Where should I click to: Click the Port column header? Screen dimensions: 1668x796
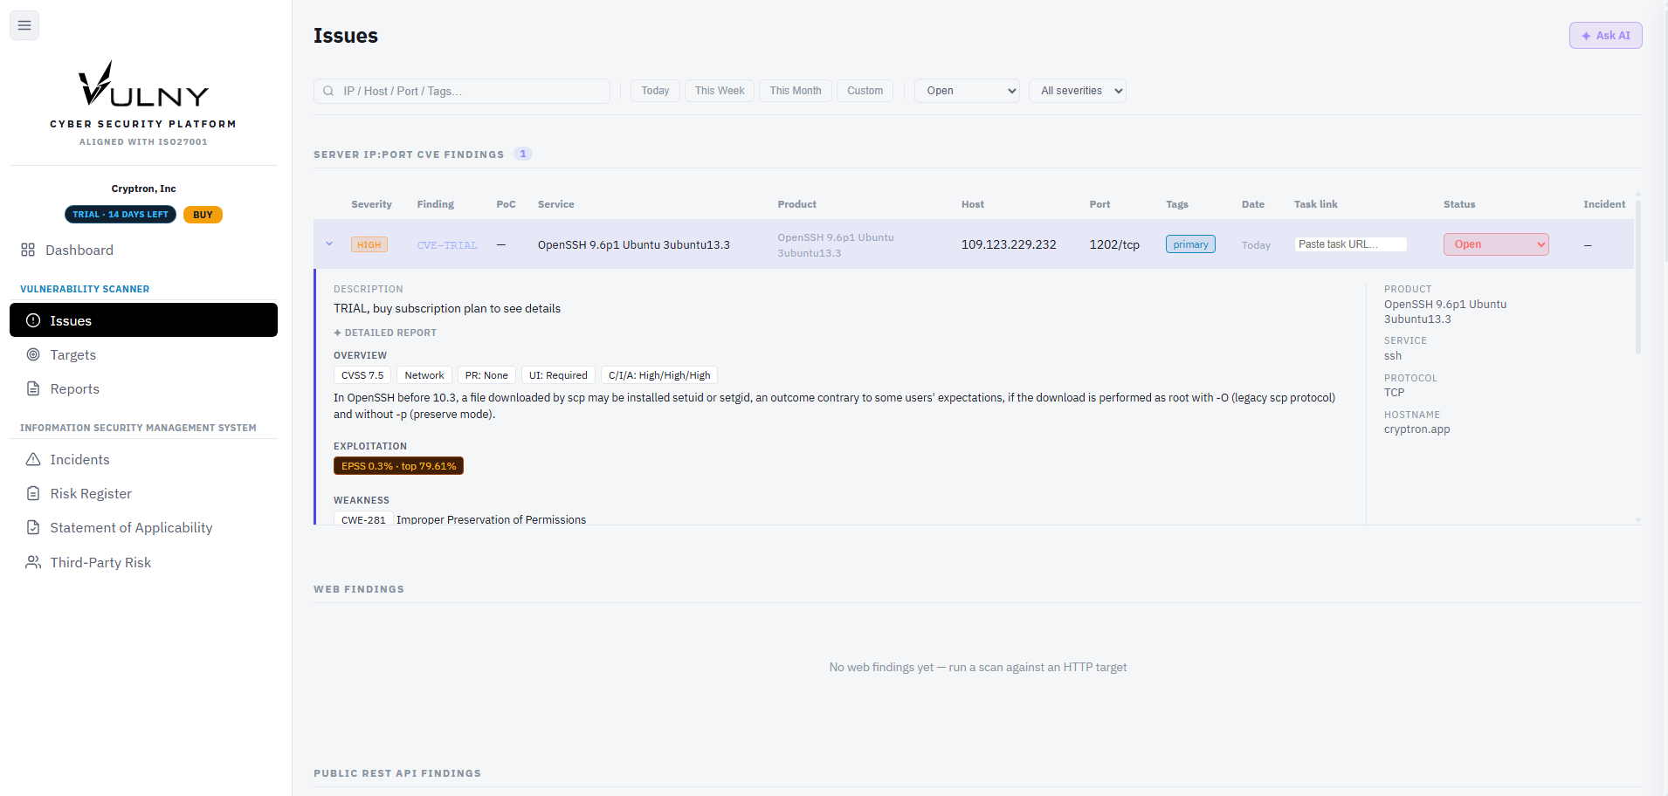point(1099,204)
